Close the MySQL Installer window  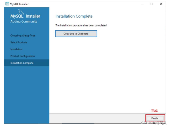tap(161, 4)
